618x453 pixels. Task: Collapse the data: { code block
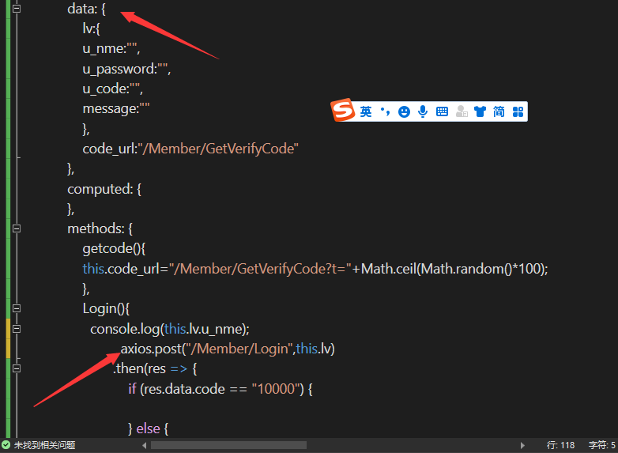click(x=17, y=9)
